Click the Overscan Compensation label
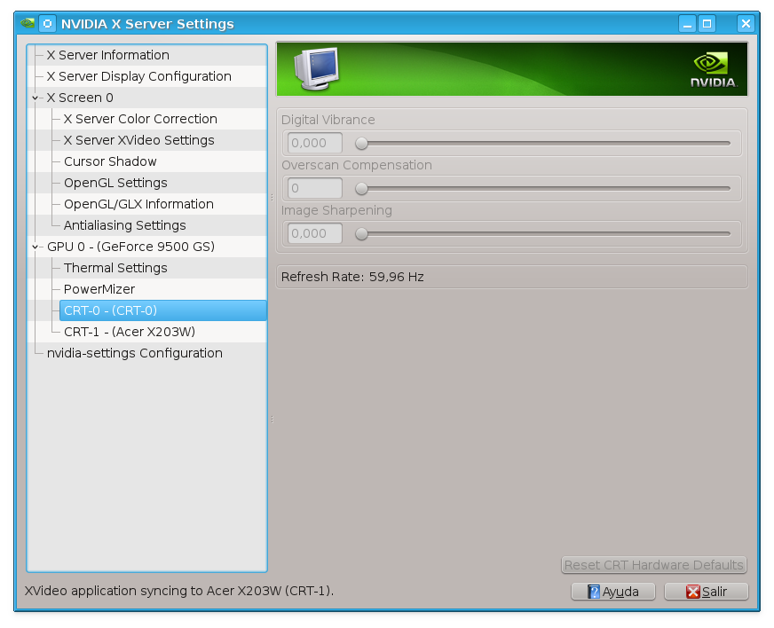The image size is (774, 628). pos(357,165)
